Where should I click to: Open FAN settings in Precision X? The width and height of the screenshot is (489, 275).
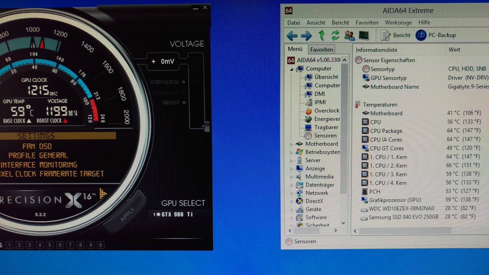tap(29, 146)
